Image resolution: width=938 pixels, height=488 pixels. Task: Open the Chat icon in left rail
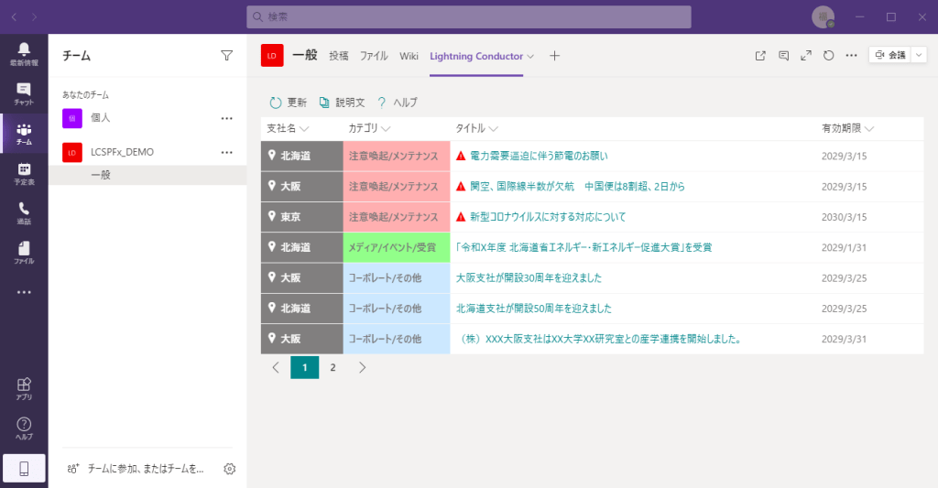[x=24, y=93]
